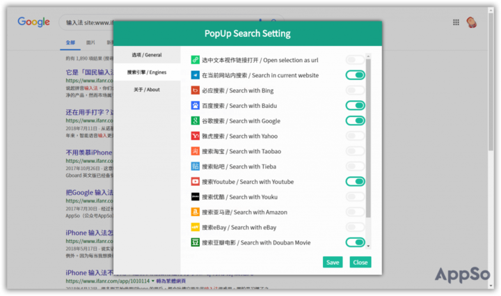Switch on Search with Tieba toggle
This screenshot has width=501, height=296.
point(355,166)
